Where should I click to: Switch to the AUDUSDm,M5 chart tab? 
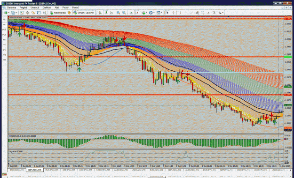(121, 170)
